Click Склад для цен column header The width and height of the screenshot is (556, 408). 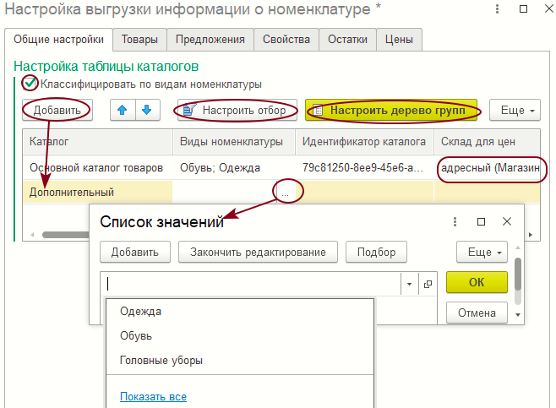point(488,141)
